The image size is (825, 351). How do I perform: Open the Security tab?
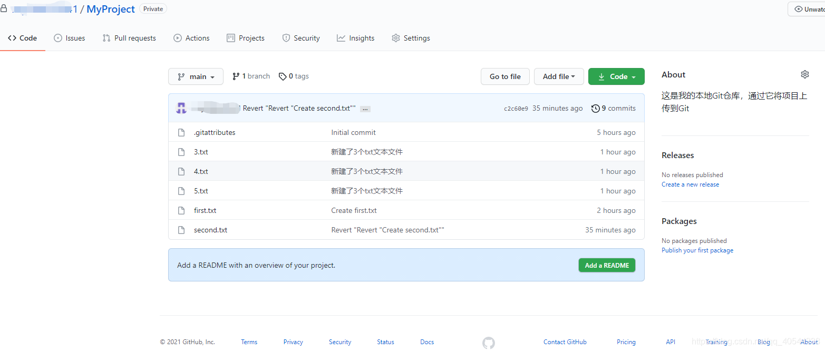pos(301,38)
